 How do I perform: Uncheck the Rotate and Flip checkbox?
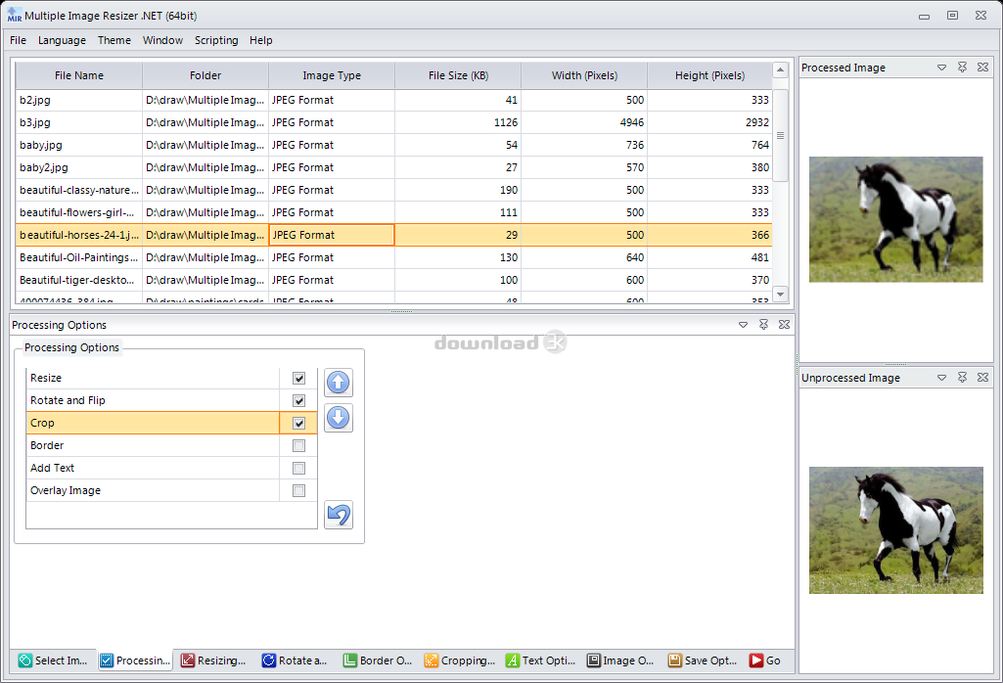[298, 400]
